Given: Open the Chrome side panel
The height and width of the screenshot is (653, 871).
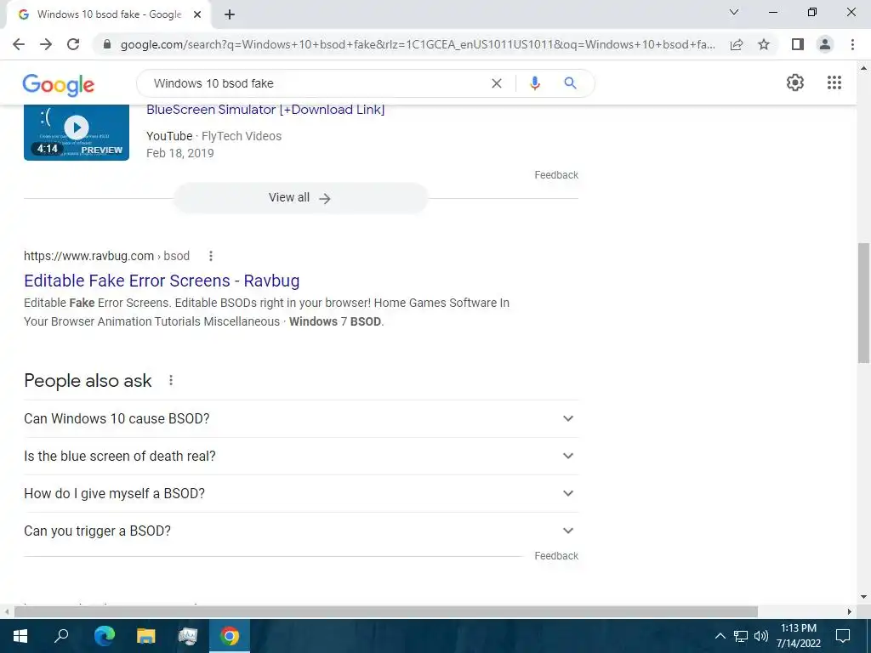Looking at the screenshot, I should (x=798, y=44).
